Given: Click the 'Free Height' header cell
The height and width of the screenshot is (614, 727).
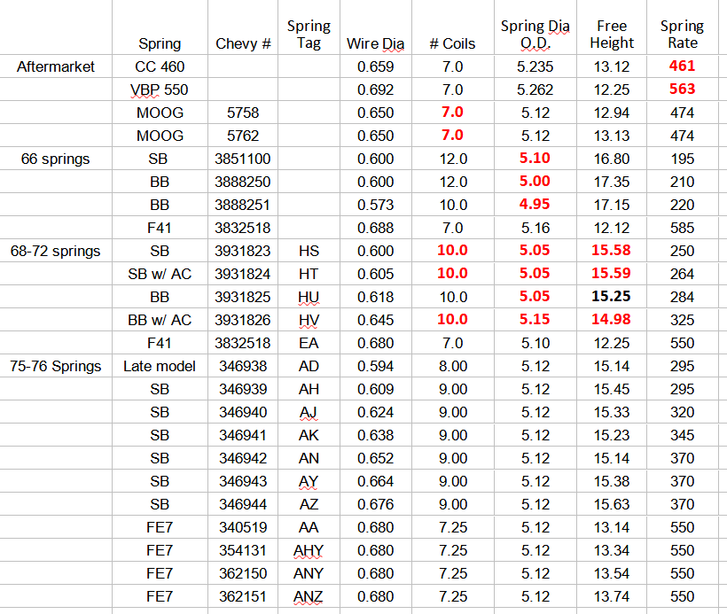Looking at the screenshot, I should (x=612, y=35).
